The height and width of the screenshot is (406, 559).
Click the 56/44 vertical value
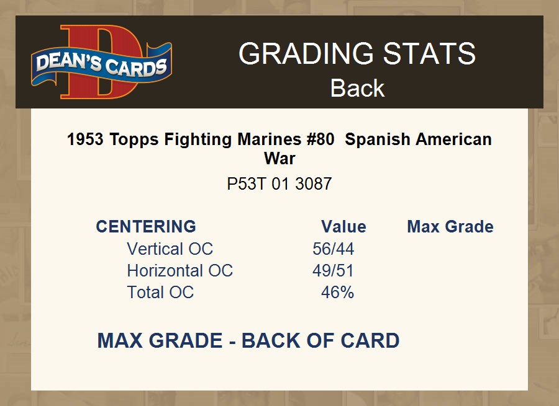pyautogui.click(x=334, y=249)
